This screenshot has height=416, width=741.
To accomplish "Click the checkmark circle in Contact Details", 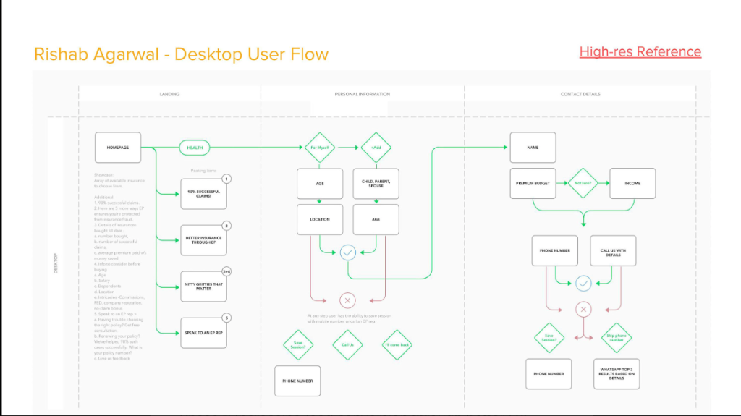I will coord(583,284).
